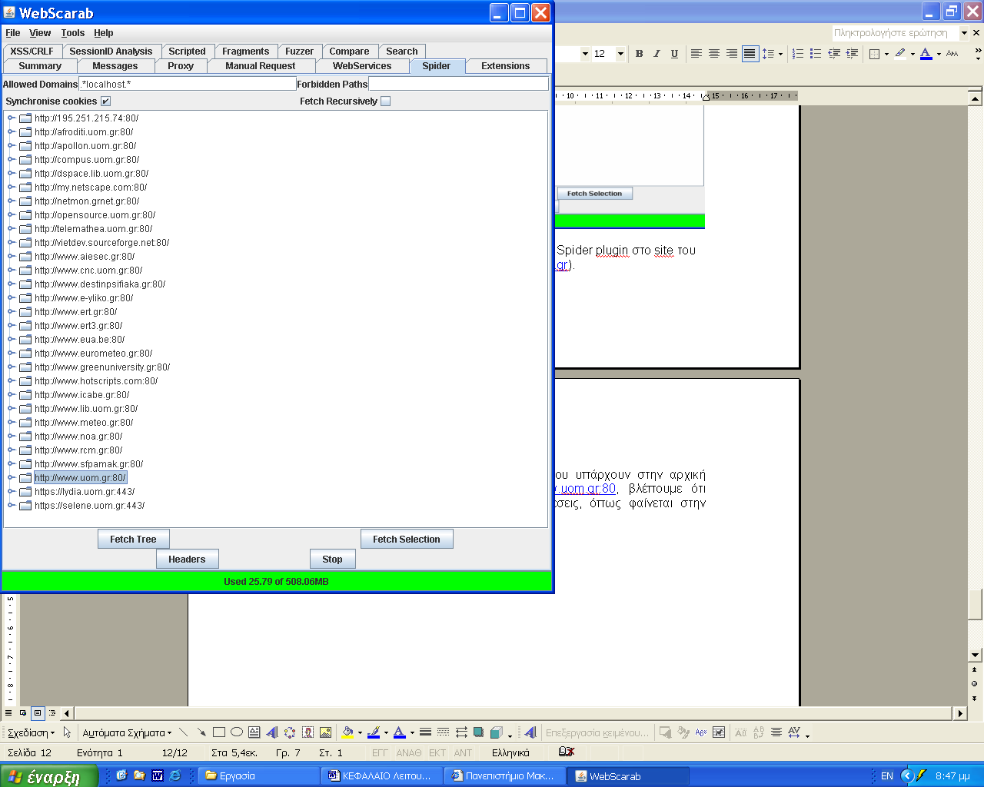The height and width of the screenshot is (787, 984).
Task: Switch to Εργασία taskbar window
Action: point(258,776)
